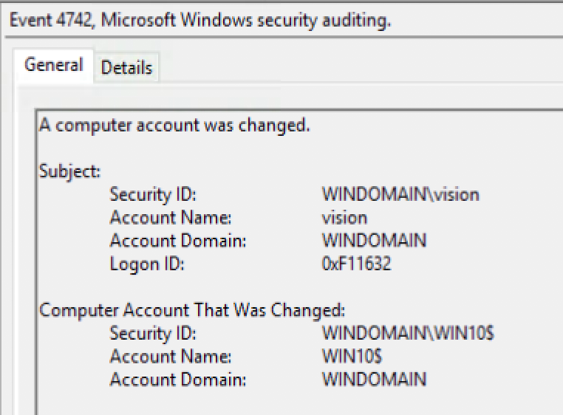Image resolution: width=563 pixels, height=415 pixels.
Task: Select the Subject section heading
Action: click(69, 171)
